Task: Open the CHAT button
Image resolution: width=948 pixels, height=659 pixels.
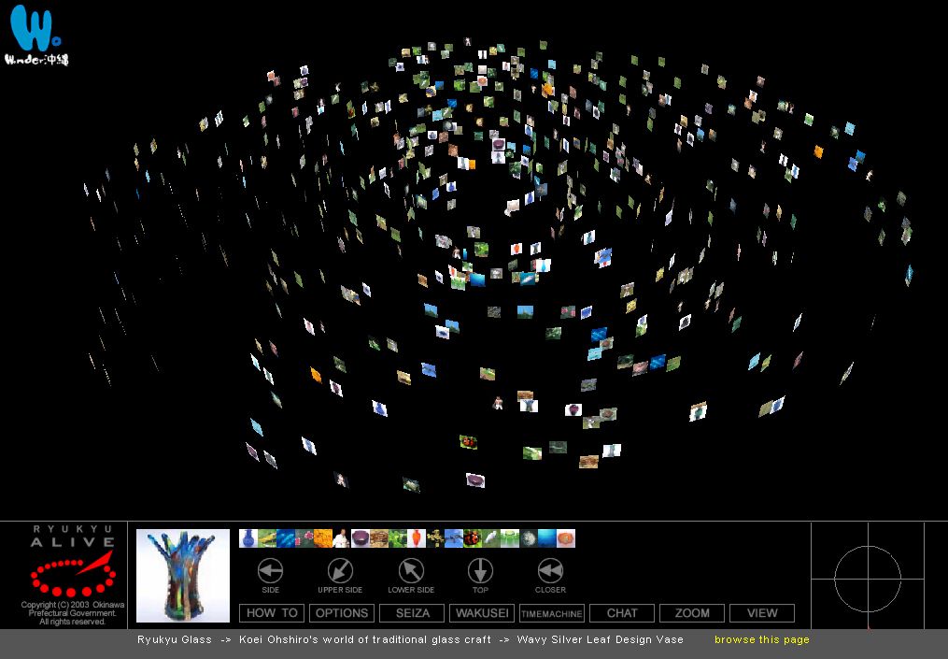Action: [622, 613]
